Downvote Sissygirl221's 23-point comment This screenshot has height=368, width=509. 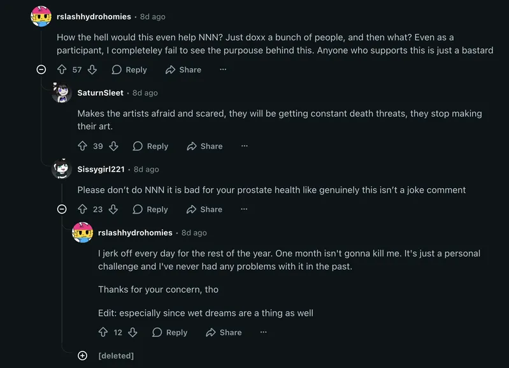(113, 209)
